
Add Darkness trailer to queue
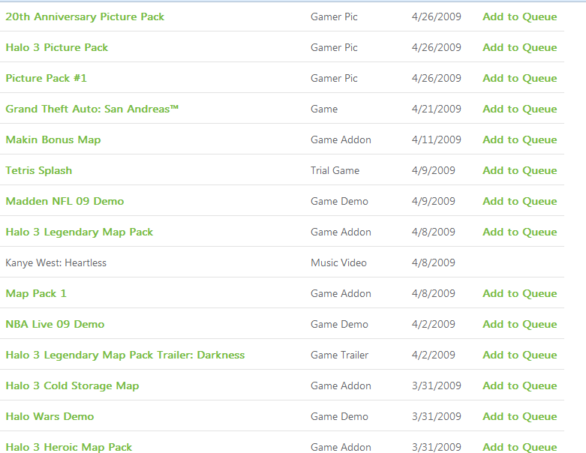click(520, 355)
